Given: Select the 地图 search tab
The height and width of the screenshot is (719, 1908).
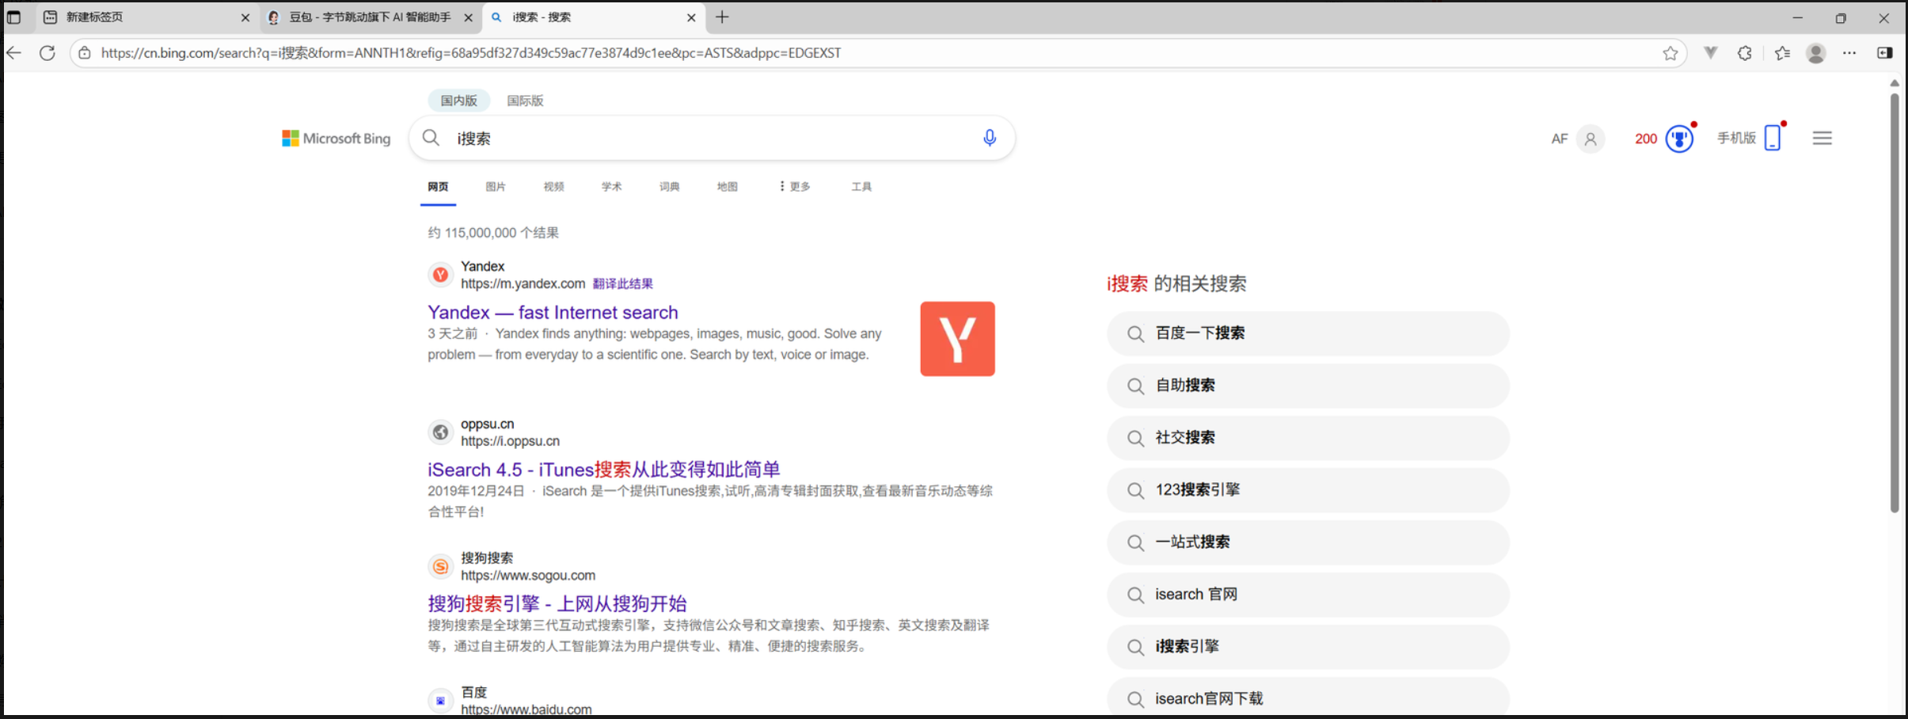Looking at the screenshot, I should [x=726, y=186].
